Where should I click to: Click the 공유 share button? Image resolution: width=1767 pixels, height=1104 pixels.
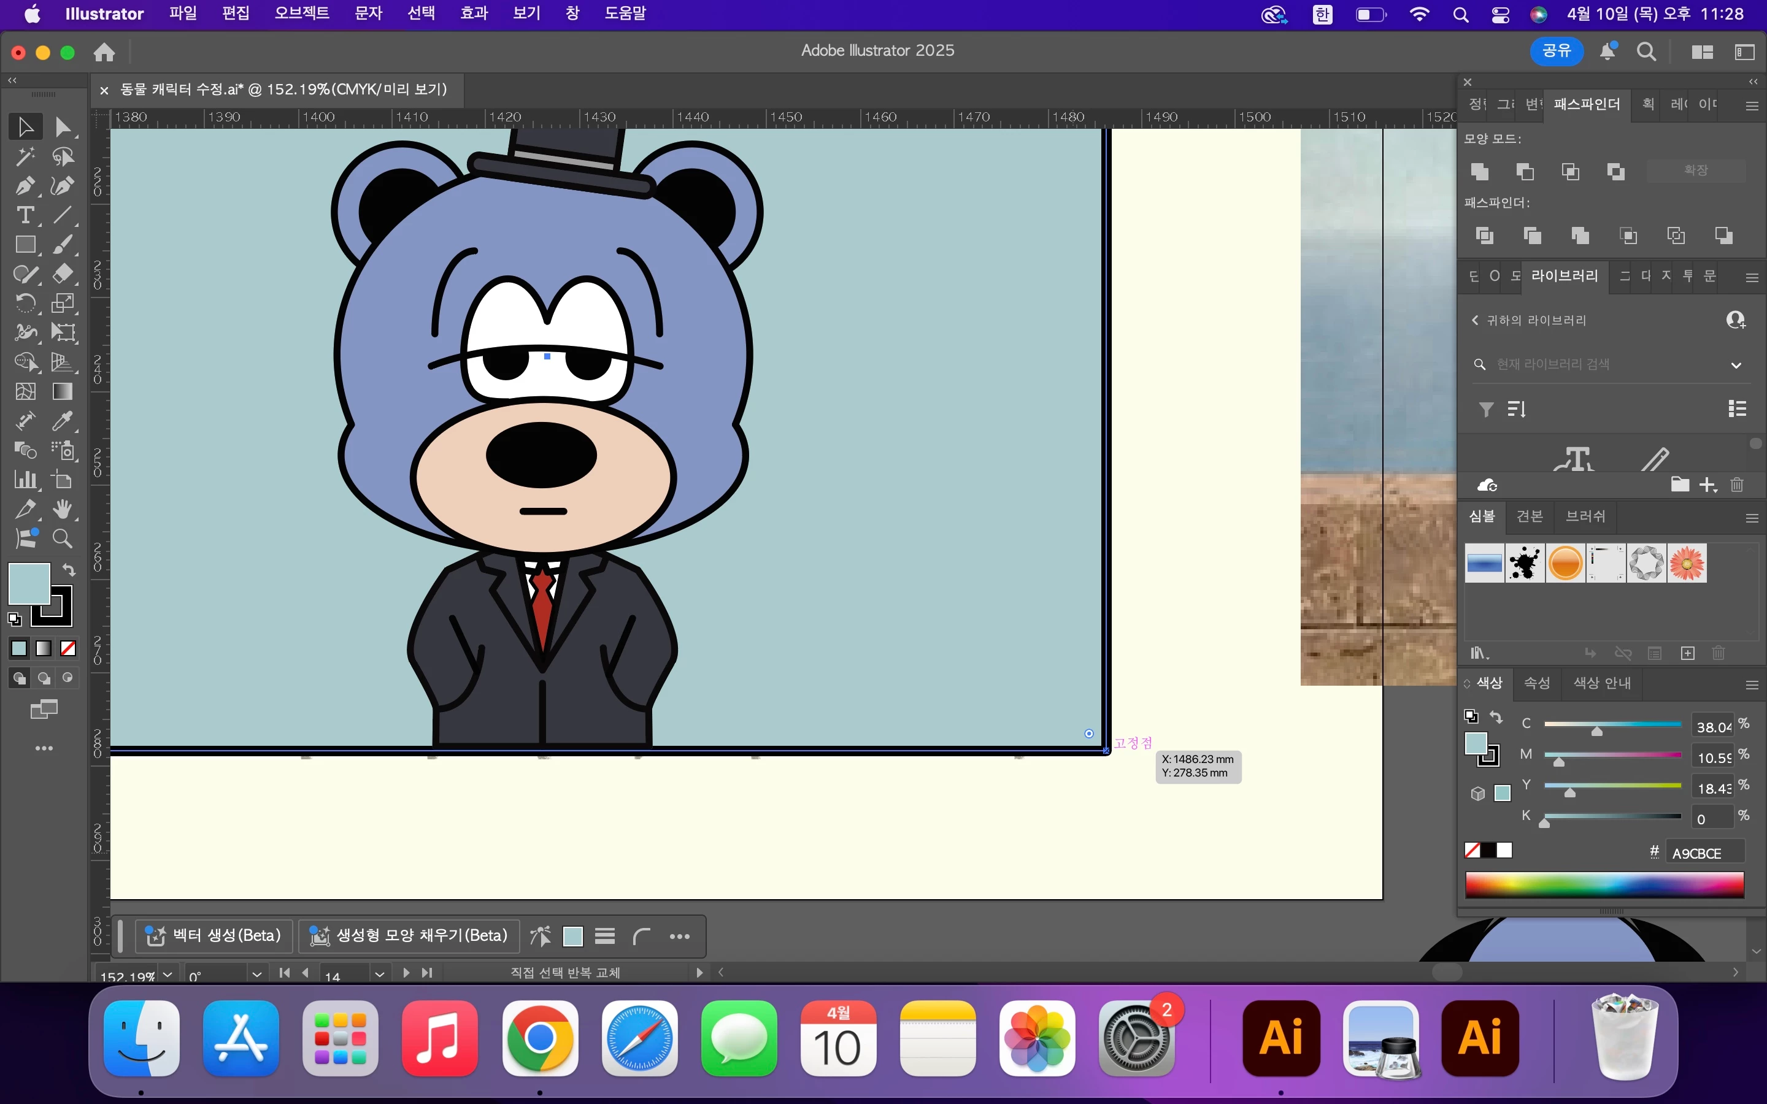(x=1556, y=51)
